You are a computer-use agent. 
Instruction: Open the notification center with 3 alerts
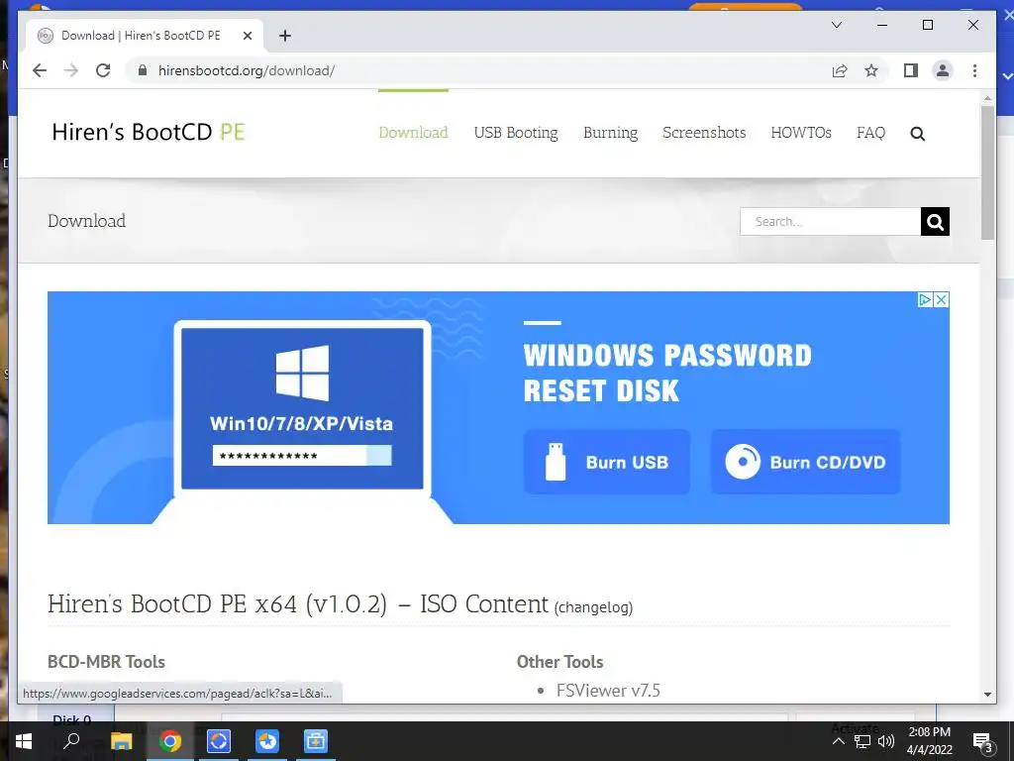(x=982, y=742)
